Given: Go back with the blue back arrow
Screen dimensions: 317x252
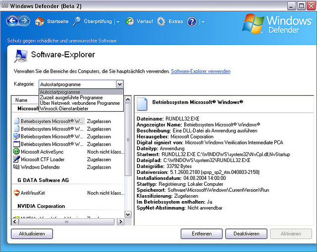Looking at the screenshot, I should click(x=13, y=21).
